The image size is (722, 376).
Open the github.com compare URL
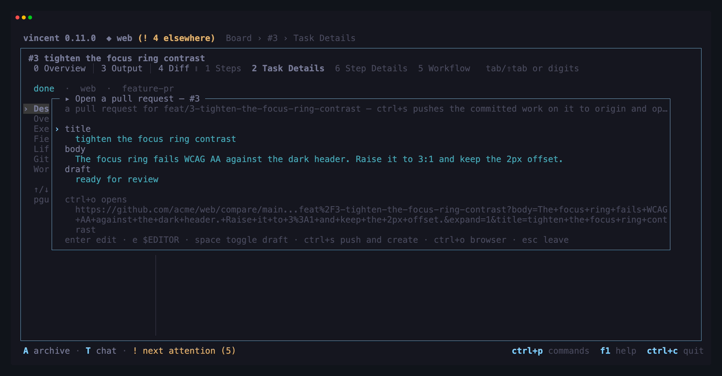pyautogui.click(x=371, y=220)
